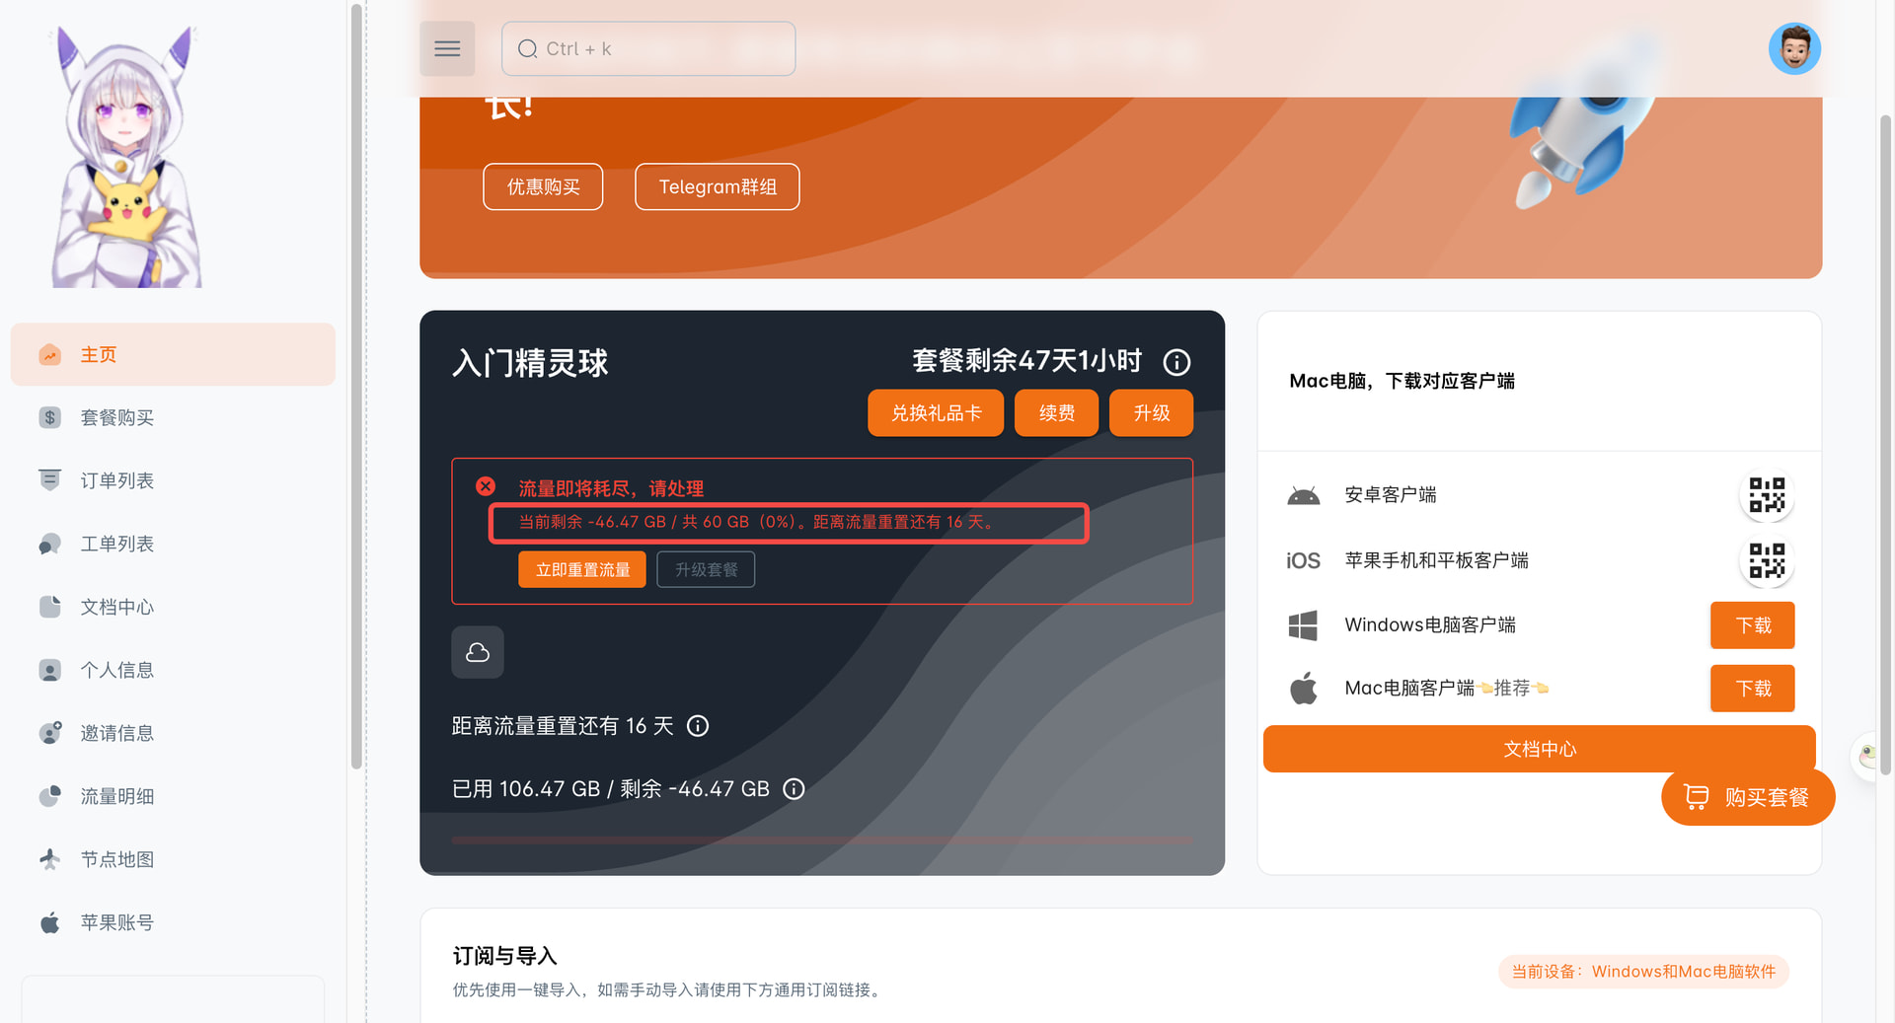The height and width of the screenshot is (1023, 1895).
Task: Click the floating 购买套餐 button
Action: (x=1748, y=797)
